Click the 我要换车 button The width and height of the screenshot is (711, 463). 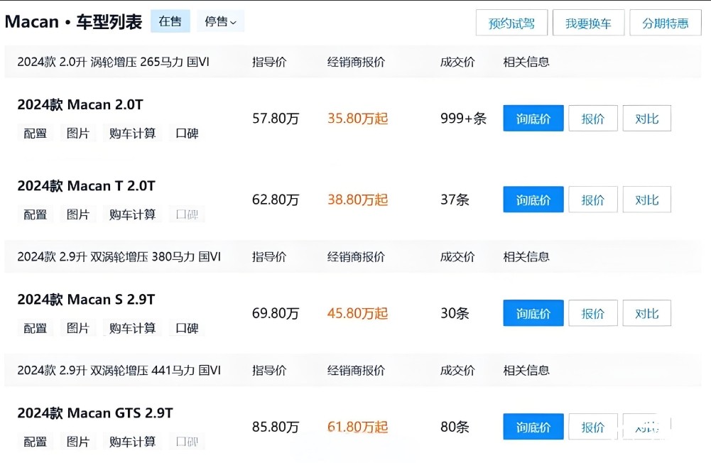click(x=588, y=23)
